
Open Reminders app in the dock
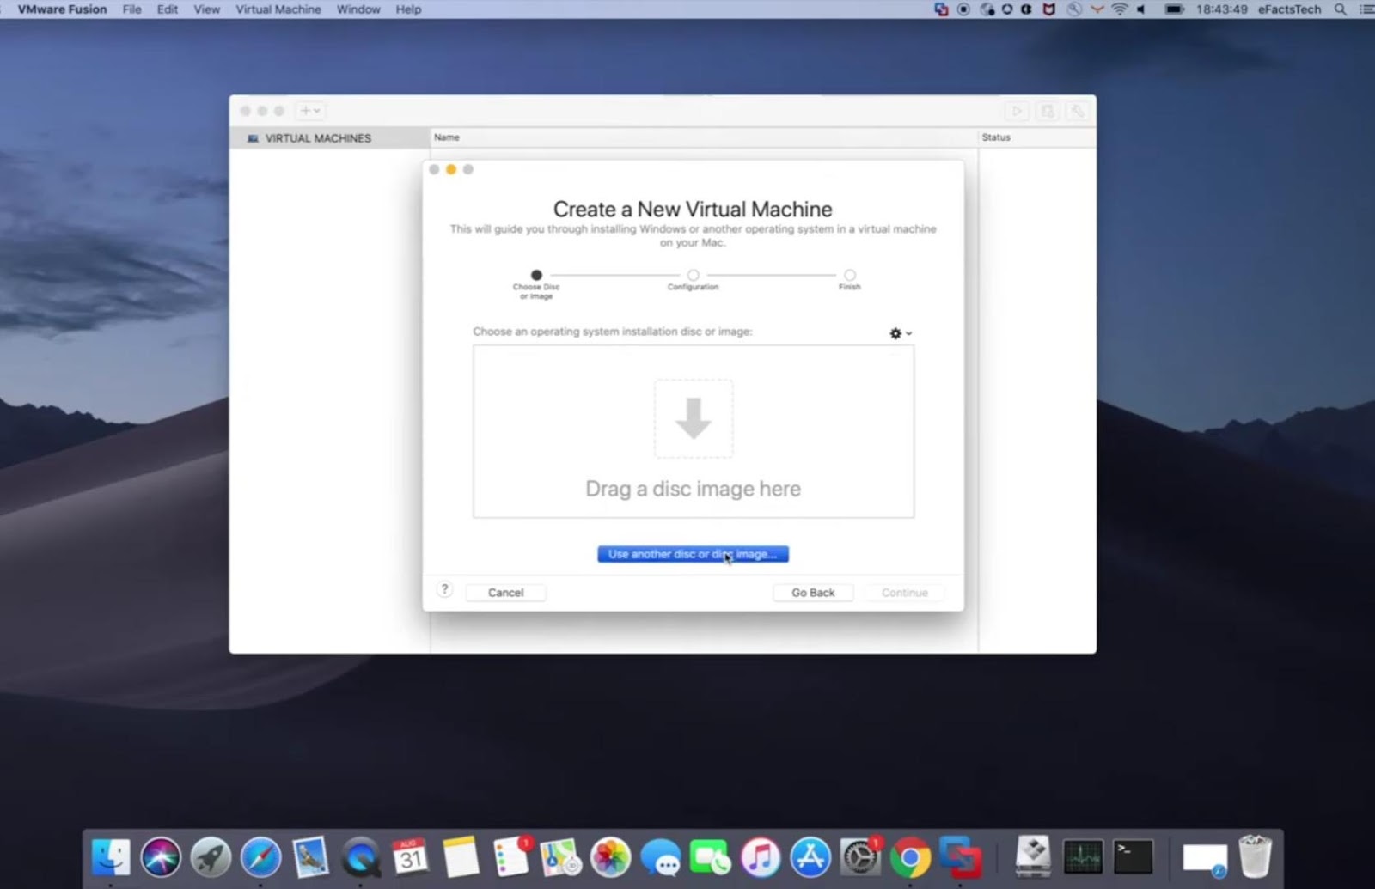[x=511, y=856]
